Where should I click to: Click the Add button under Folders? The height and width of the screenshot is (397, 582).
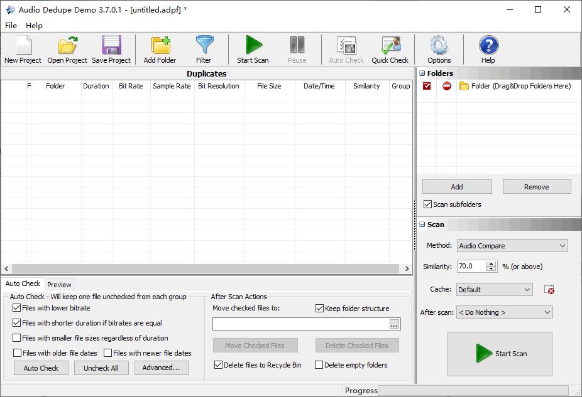(x=457, y=187)
